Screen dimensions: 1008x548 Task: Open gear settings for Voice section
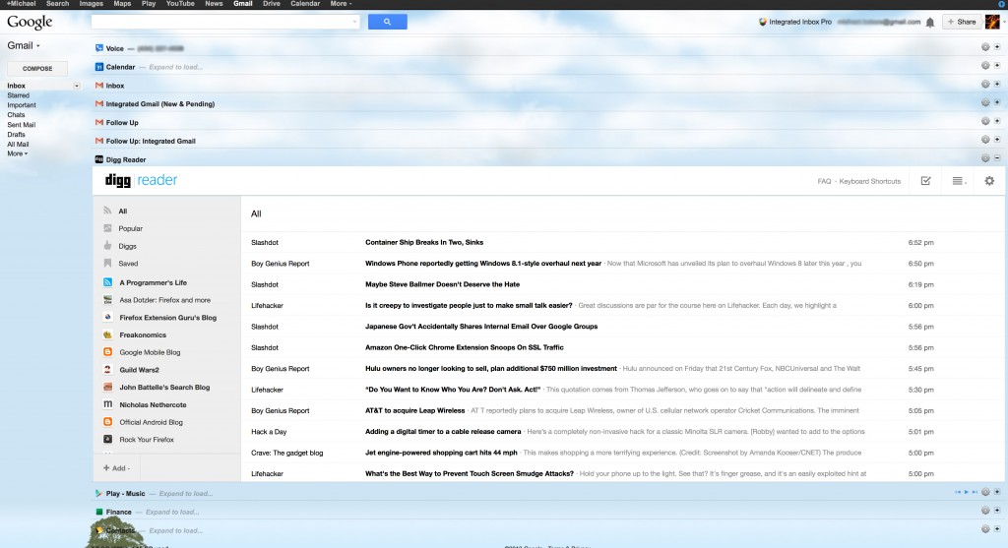(x=985, y=48)
